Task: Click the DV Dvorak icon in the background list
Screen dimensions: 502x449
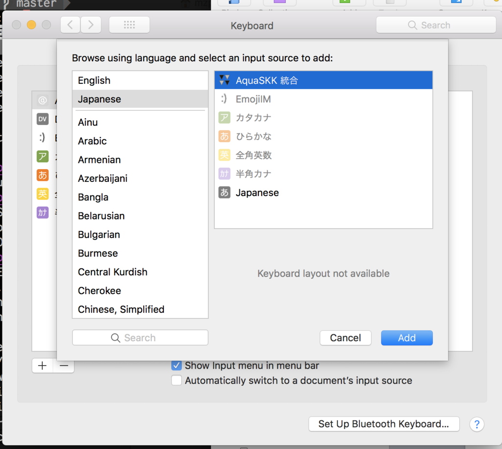Action: click(43, 119)
